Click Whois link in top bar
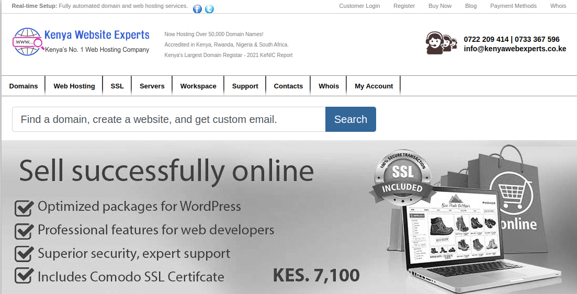This screenshot has width=577, height=294. tap(558, 6)
